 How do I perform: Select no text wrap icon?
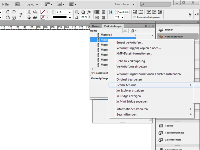[x=97, y=12]
